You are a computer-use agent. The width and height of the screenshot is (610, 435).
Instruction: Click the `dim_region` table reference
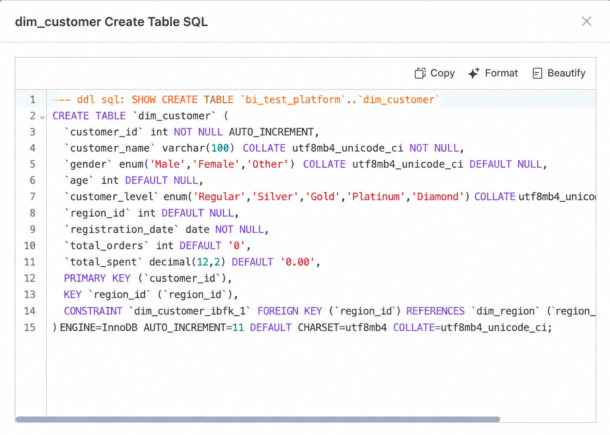tap(506, 311)
